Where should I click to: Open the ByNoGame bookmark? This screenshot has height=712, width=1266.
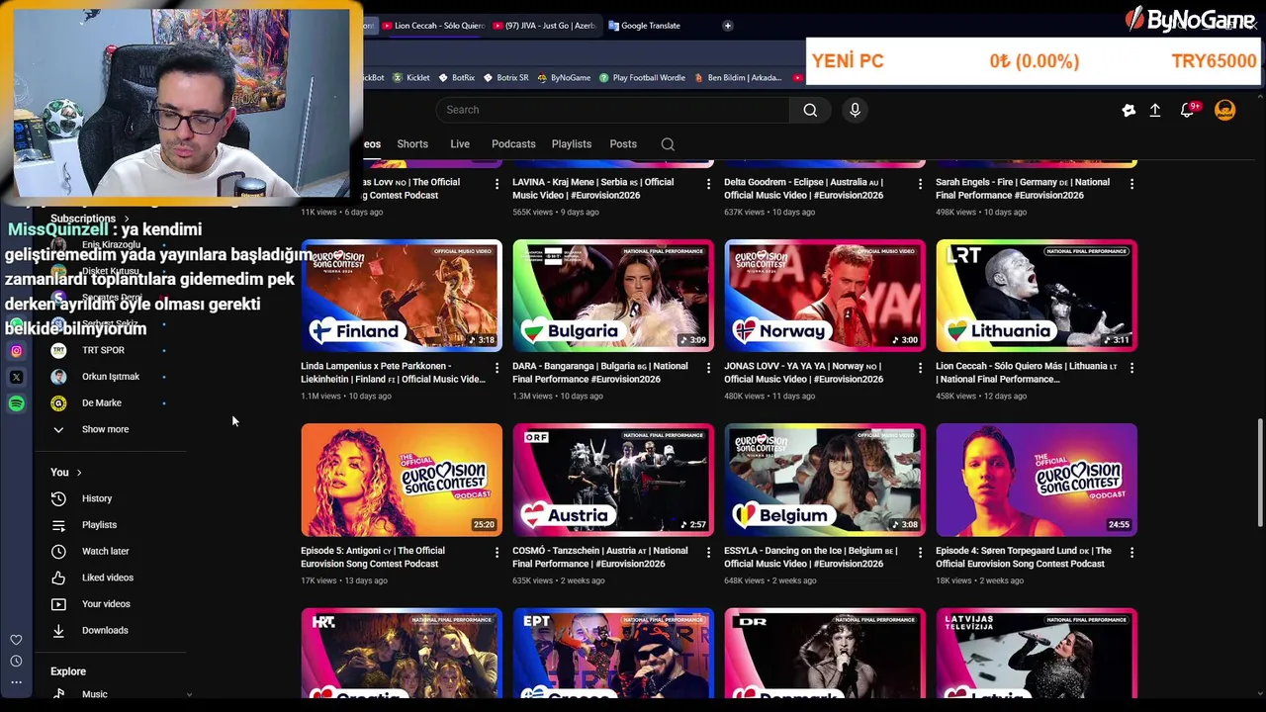click(564, 77)
